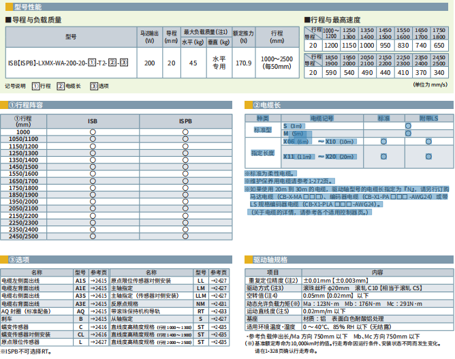Click the option name 刹车
Viewport: 455px width, 359px height.
tap(7, 319)
